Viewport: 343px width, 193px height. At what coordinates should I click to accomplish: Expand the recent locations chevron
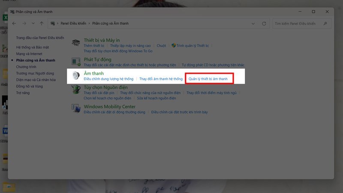[x=33, y=23]
